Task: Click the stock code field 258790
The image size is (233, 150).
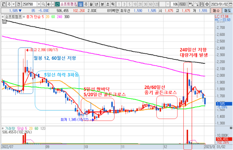Action: coord(29,4)
